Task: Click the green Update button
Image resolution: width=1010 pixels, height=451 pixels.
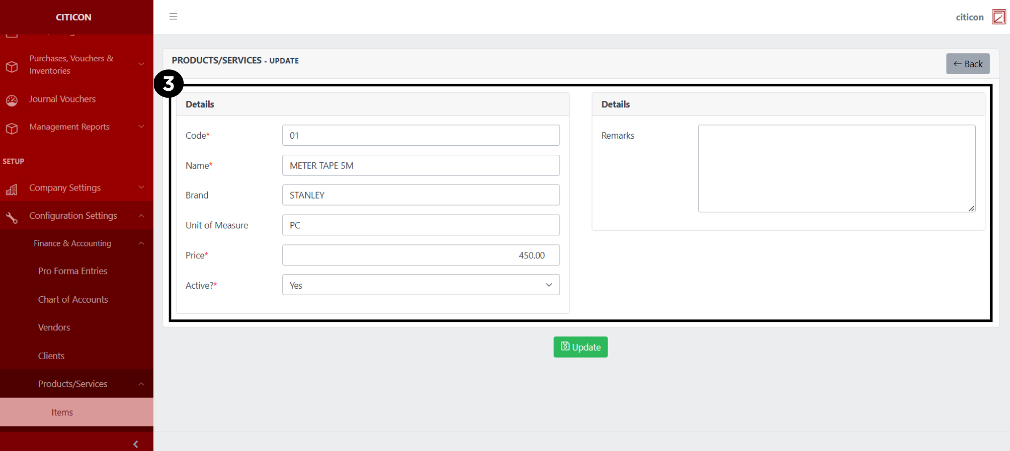Action: pos(580,347)
